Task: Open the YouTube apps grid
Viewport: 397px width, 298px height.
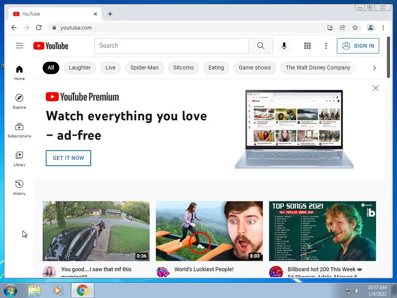Action: pos(307,46)
